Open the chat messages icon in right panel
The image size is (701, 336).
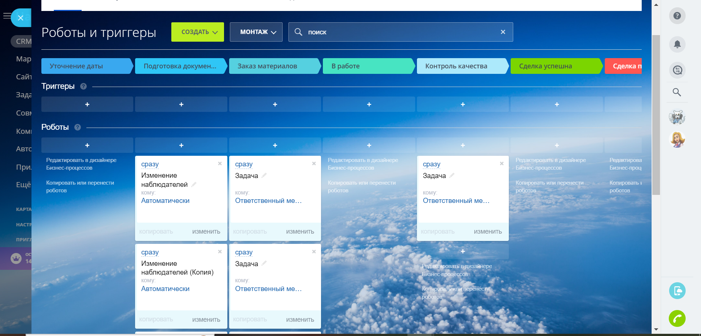click(677, 70)
